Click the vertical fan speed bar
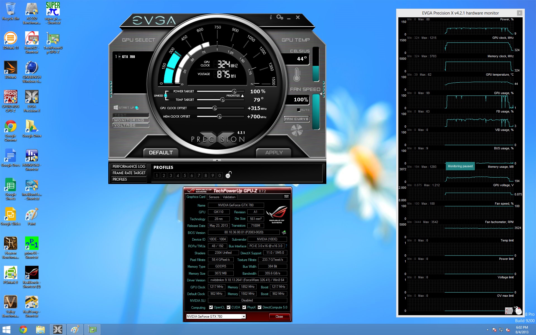Screen dimensions: 536x335 316,112
